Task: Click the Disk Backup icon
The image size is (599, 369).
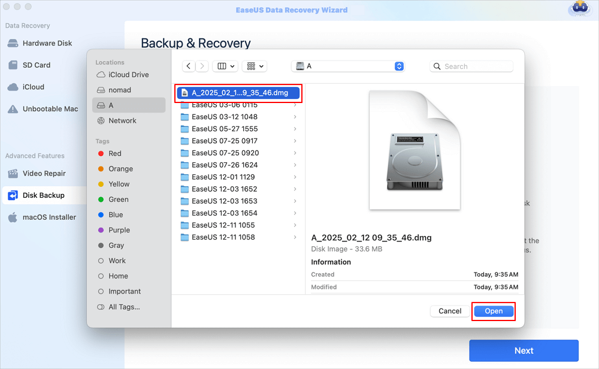Action: [13, 195]
